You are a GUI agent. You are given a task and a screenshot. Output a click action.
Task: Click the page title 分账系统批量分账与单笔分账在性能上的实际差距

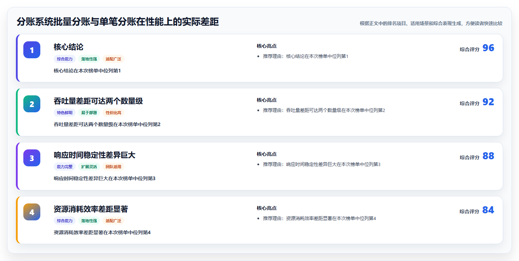[x=118, y=22]
